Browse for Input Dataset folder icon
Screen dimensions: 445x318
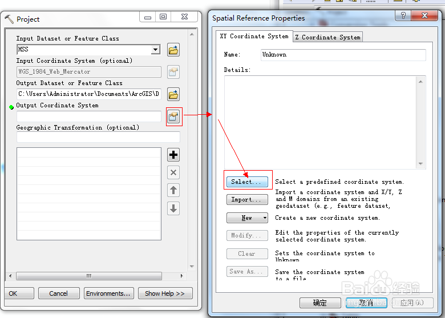tap(173, 50)
